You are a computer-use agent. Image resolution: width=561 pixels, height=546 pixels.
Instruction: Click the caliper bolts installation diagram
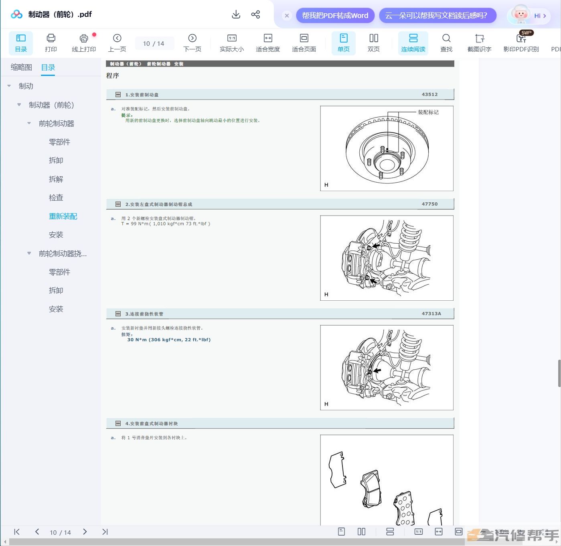tap(387, 258)
